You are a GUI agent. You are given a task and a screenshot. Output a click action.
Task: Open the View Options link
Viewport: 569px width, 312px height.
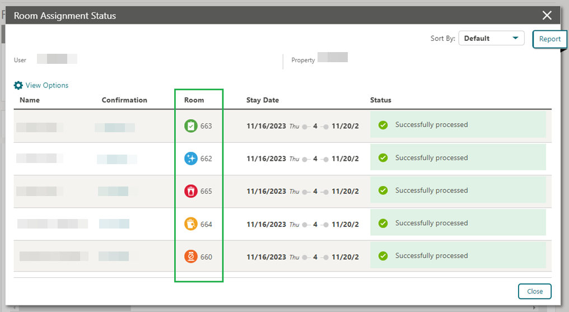tap(47, 85)
